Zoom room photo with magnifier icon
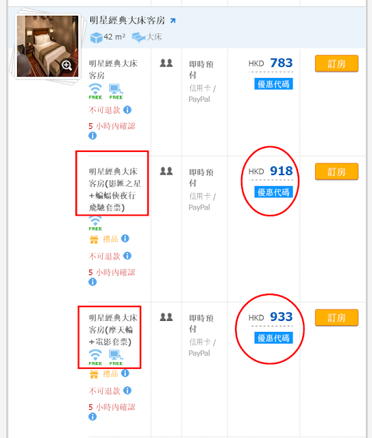Image resolution: width=372 pixels, height=438 pixels. coord(67,66)
